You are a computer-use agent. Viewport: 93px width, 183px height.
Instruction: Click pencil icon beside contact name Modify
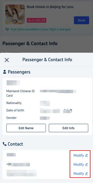pyautogui.click(x=86, y=155)
